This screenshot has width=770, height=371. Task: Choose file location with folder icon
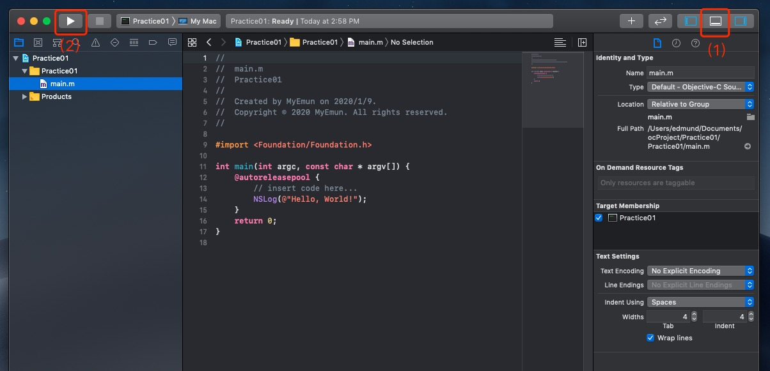tap(750, 117)
